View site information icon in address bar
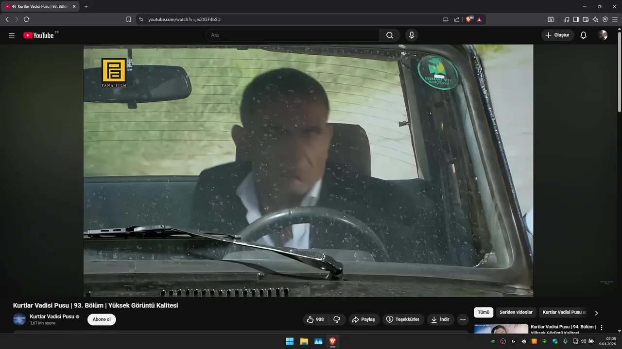622x349 pixels. click(x=141, y=19)
